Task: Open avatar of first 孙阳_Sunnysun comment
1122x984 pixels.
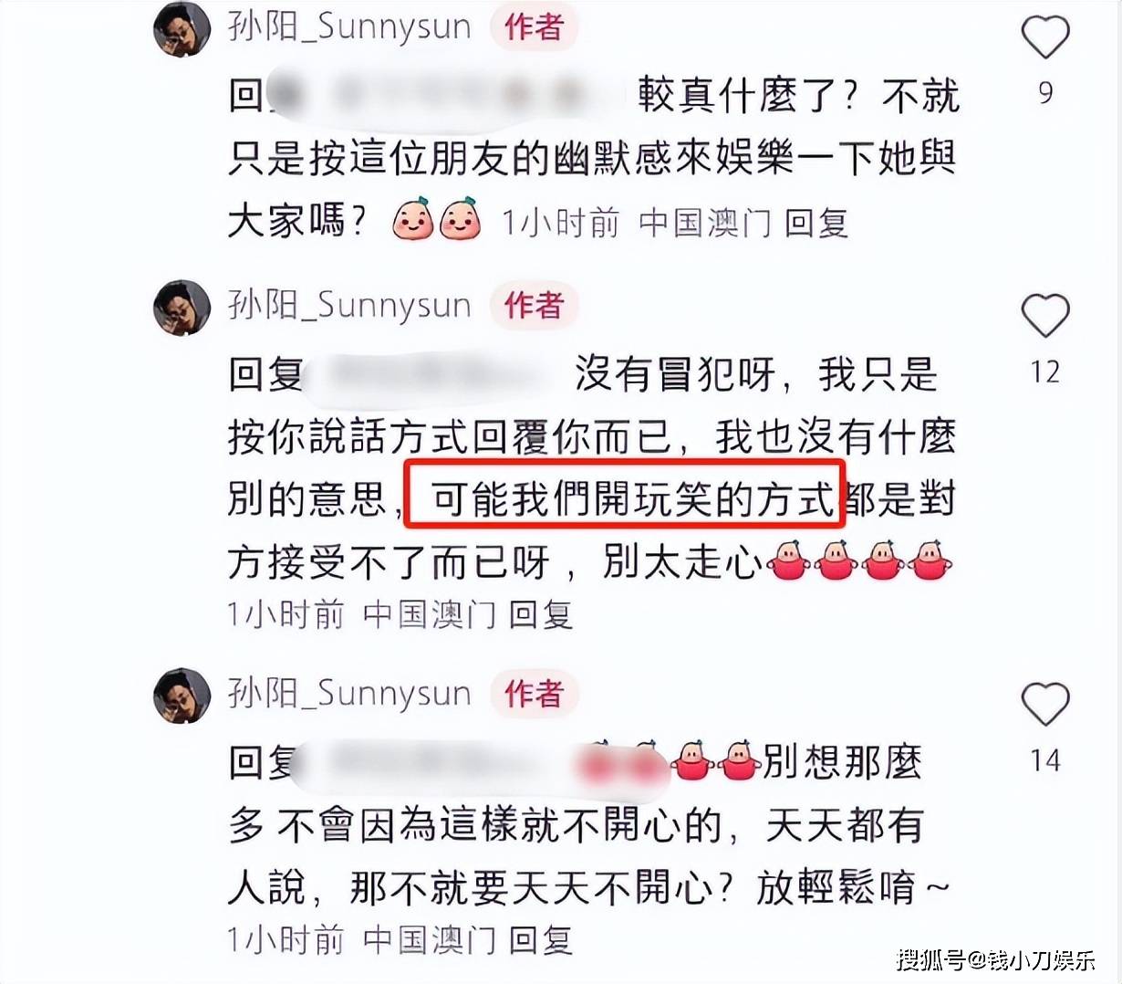Action: [182, 29]
